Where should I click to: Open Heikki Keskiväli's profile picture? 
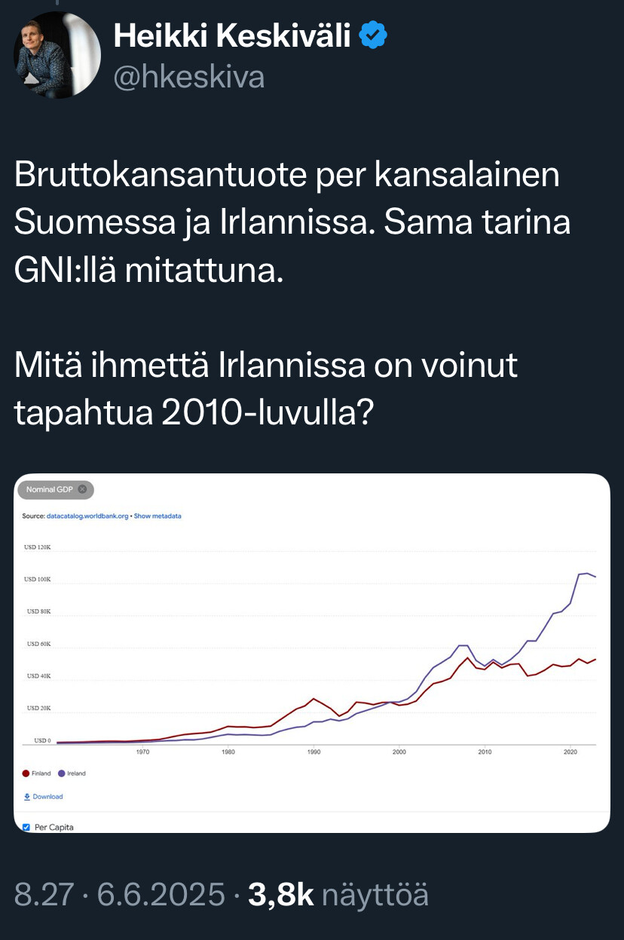click(57, 55)
